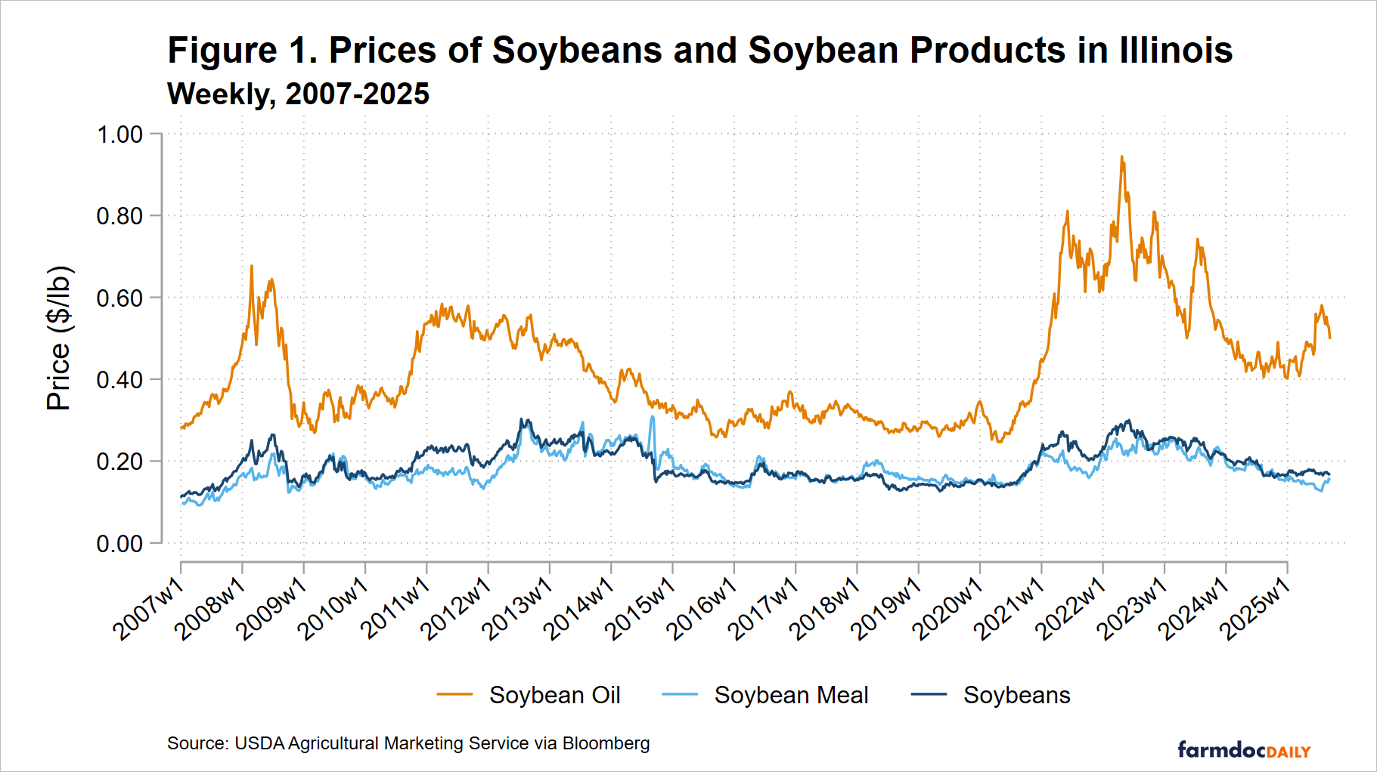Select the Soybeans legend label
Viewport: 1377px width, 772px height.
[1016, 695]
